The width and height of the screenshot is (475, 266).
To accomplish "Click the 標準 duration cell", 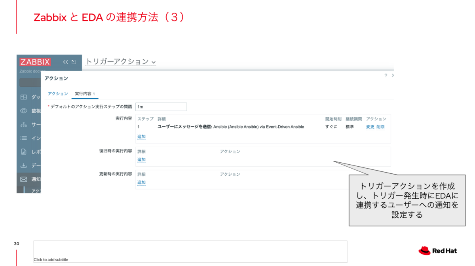I will pyautogui.click(x=350, y=127).
